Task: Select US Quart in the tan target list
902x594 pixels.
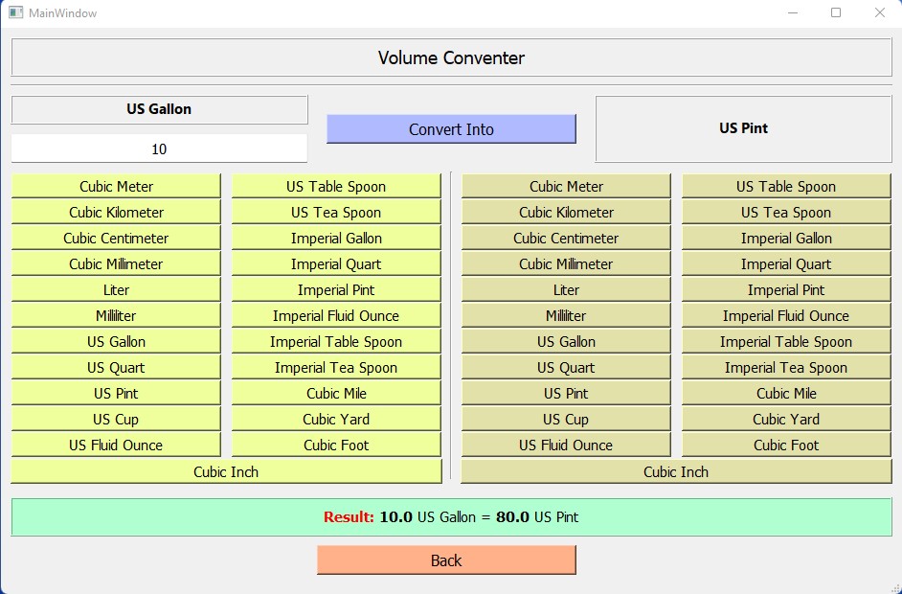Action: tap(566, 368)
